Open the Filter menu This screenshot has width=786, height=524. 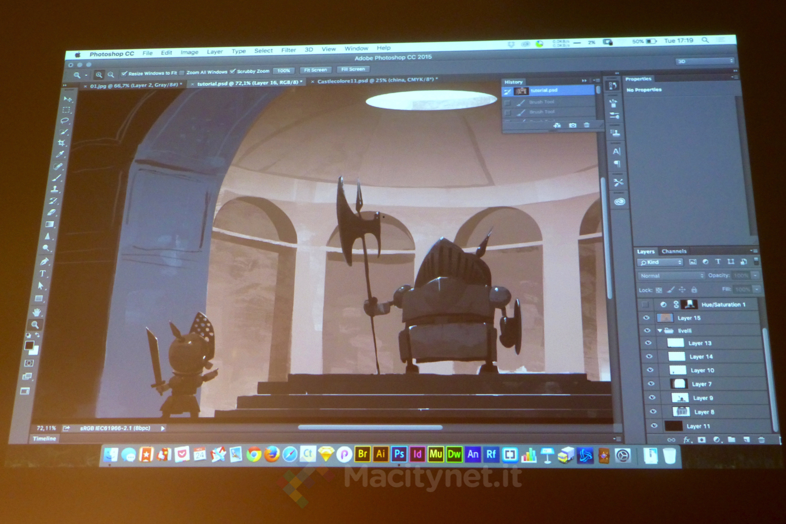(x=289, y=50)
